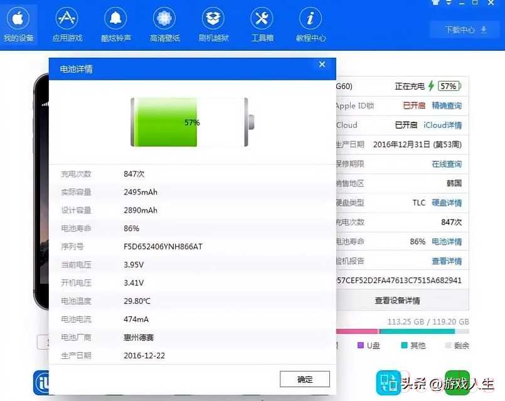Screen dimensions: 505x401
Task: Select the boot voltage value 3.41V
Action: (134, 283)
